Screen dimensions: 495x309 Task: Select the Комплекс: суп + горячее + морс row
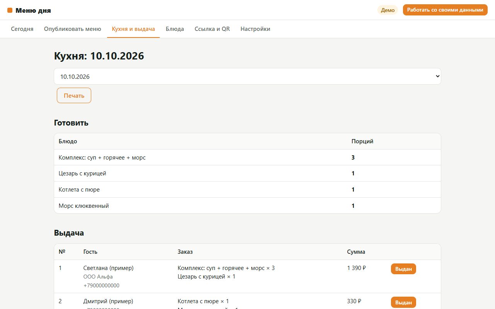247,158
